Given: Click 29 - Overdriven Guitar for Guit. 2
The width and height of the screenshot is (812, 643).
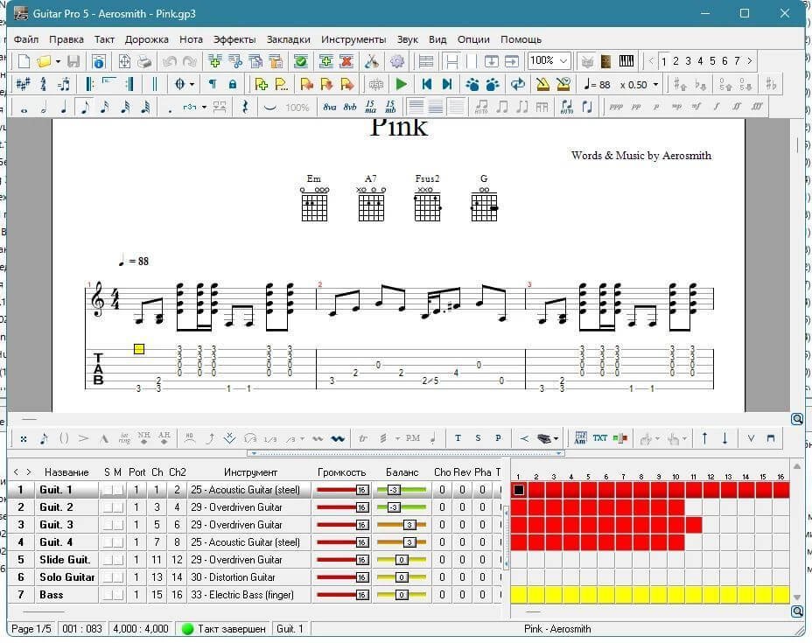Looking at the screenshot, I should click(236, 507).
